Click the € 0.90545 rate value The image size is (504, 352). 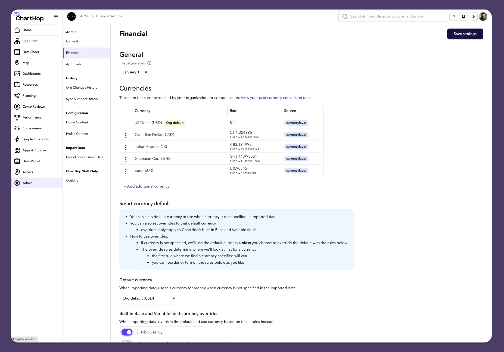[238, 168]
